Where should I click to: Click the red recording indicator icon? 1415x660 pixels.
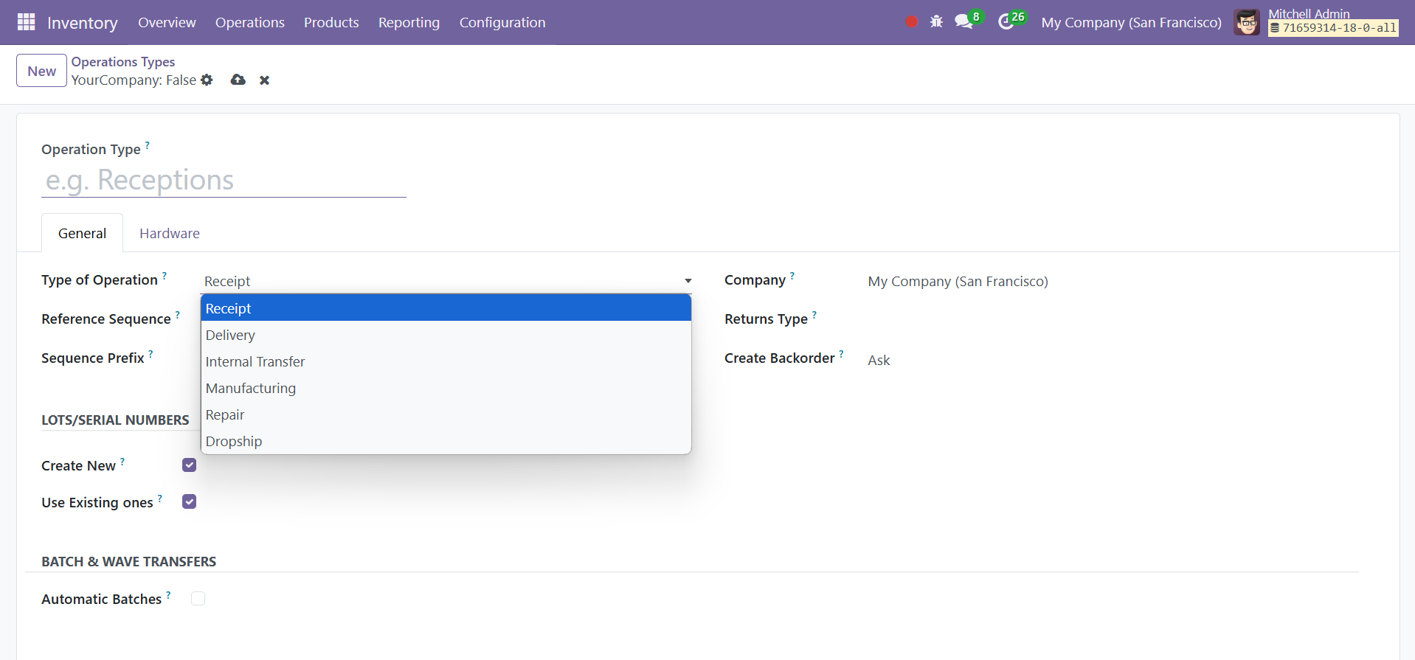click(912, 22)
